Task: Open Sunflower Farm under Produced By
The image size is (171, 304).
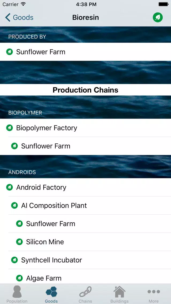Action: click(86, 52)
